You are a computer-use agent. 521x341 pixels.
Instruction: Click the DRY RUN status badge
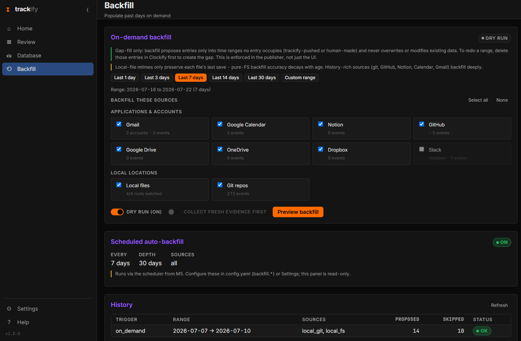(494, 38)
